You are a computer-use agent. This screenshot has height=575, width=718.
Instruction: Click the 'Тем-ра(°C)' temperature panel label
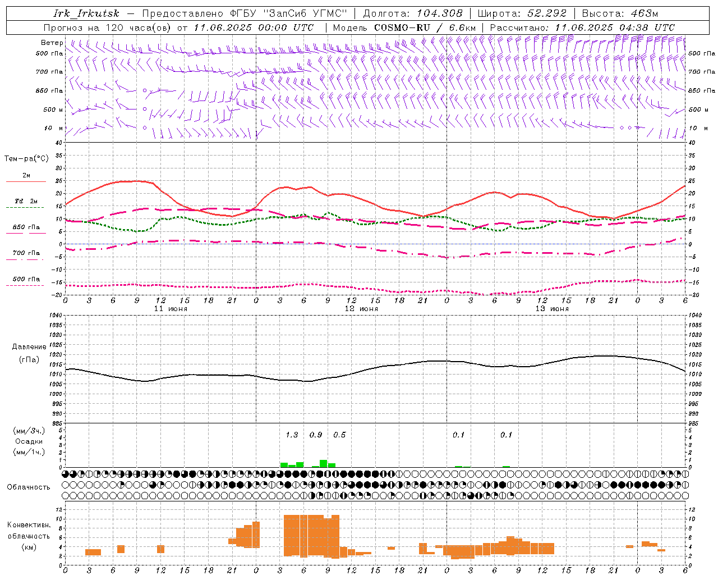click(26, 158)
